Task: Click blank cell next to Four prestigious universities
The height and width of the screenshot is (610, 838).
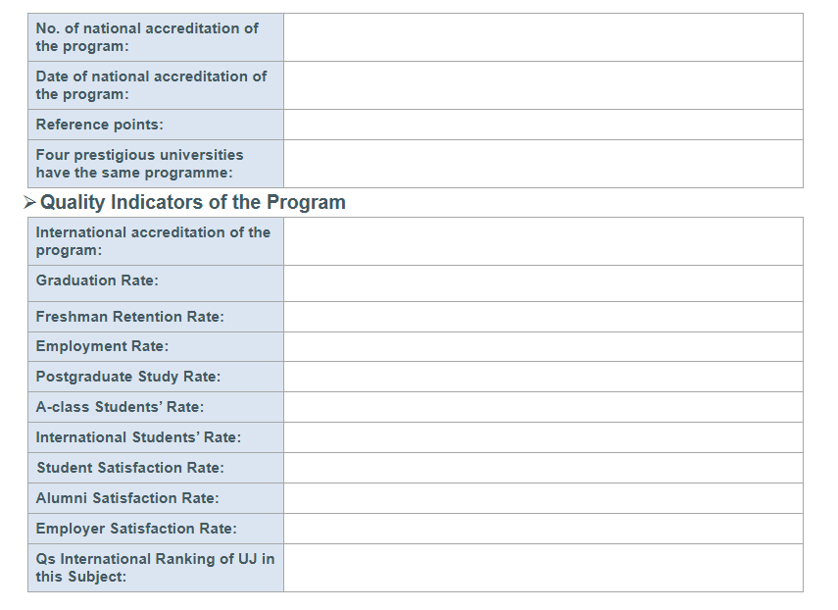Action: [x=543, y=164]
